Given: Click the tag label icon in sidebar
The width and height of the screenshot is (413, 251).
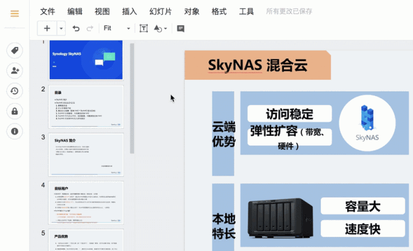Looking at the screenshot, I should point(14,50).
